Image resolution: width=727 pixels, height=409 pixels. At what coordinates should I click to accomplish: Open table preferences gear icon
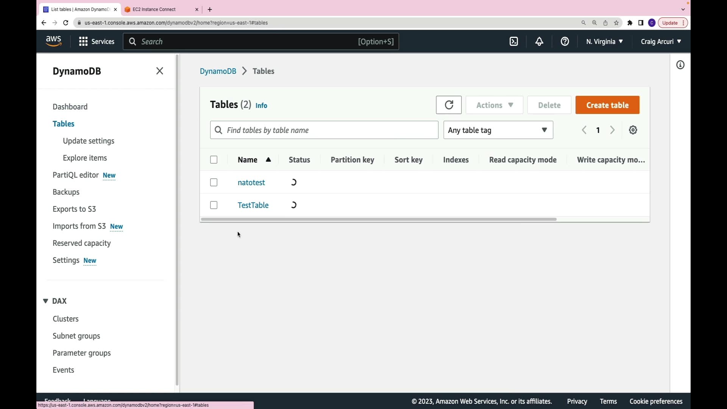(x=633, y=130)
